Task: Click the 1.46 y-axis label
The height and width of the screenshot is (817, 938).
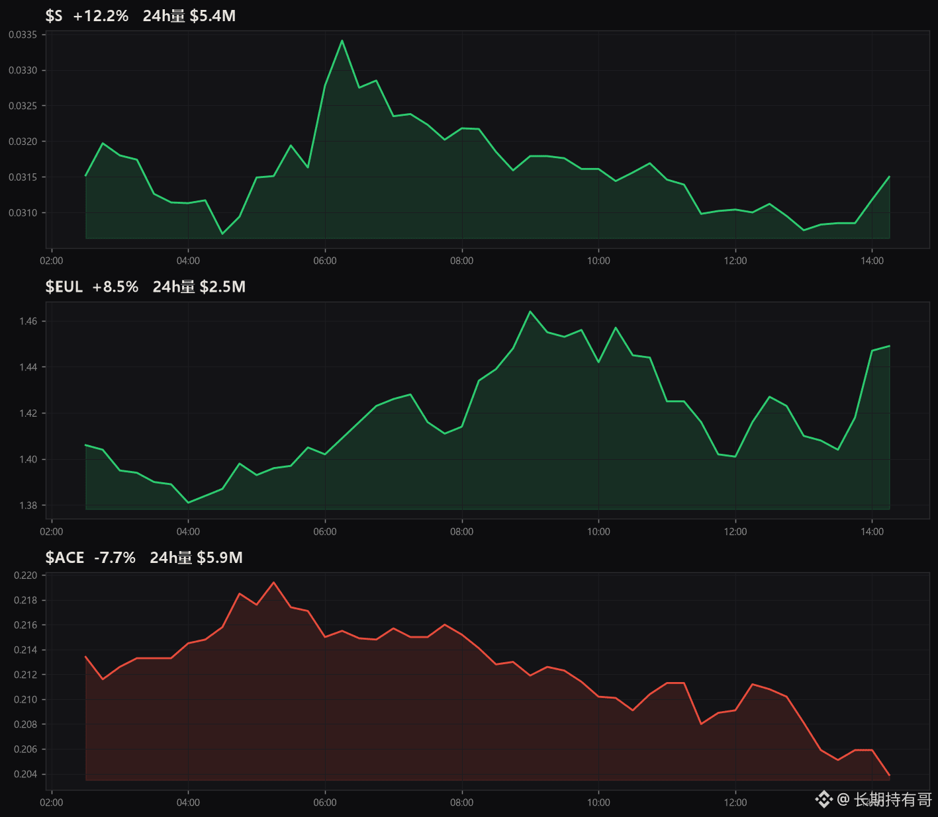Action: coord(28,322)
